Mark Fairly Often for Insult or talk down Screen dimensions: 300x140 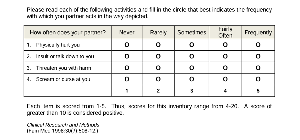tap(225, 57)
